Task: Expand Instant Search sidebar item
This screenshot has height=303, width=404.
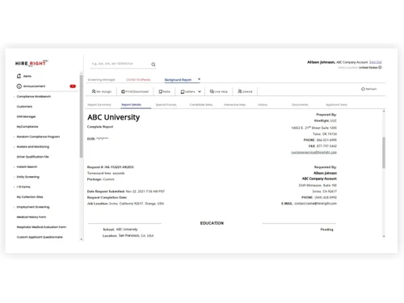Action: (14, 167)
